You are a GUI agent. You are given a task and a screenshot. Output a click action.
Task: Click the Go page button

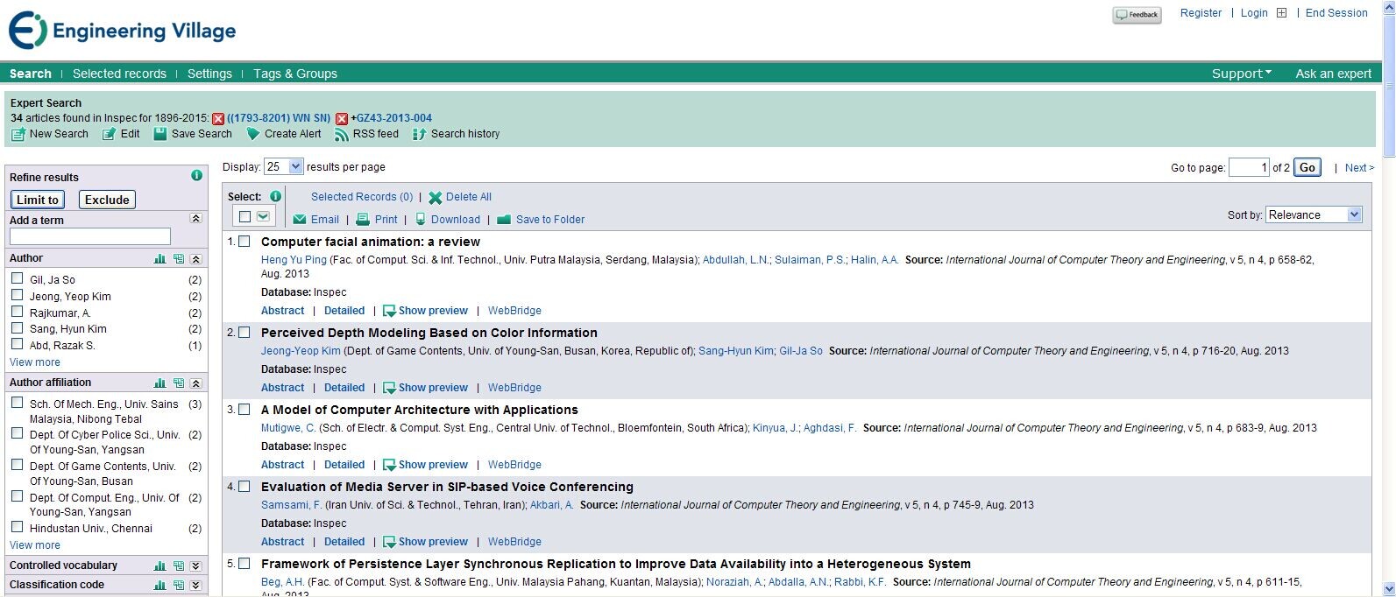[x=1307, y=167]
